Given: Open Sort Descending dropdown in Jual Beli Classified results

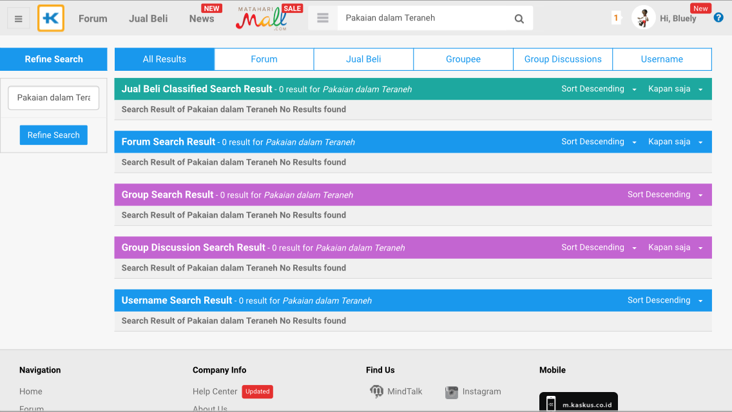Looking at the screenshot, I should [599, 89].
